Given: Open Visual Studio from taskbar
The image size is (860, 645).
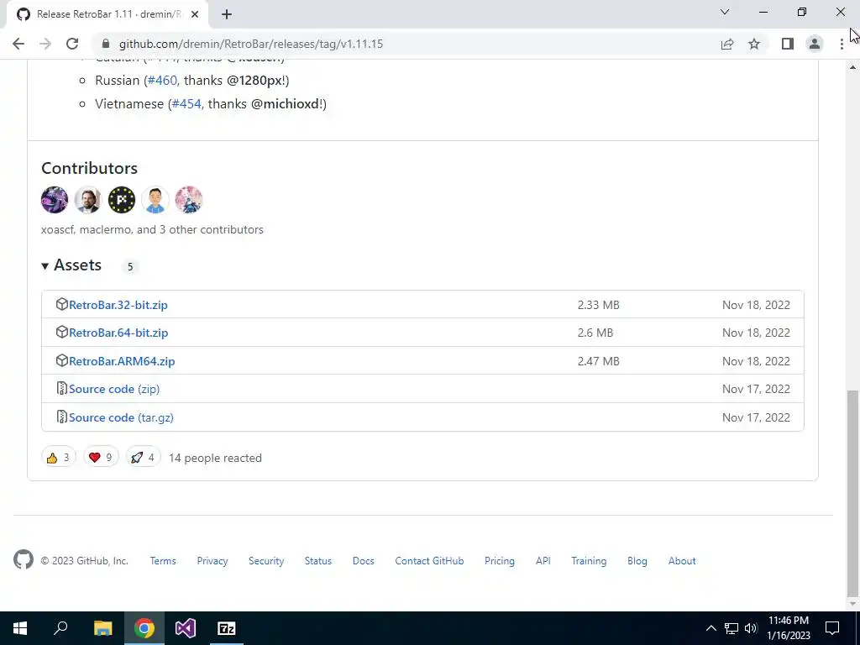Looking at the screenshot, I should (x=186, y=628).
